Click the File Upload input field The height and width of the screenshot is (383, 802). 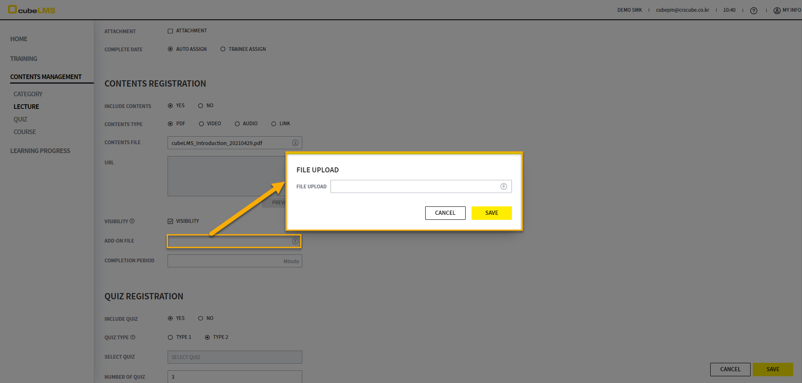point(415,186)
